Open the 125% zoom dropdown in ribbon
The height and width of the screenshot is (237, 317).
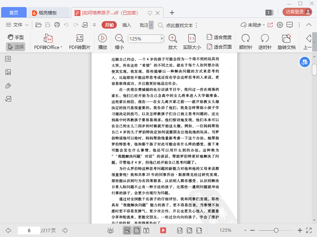tap(162, 39)
